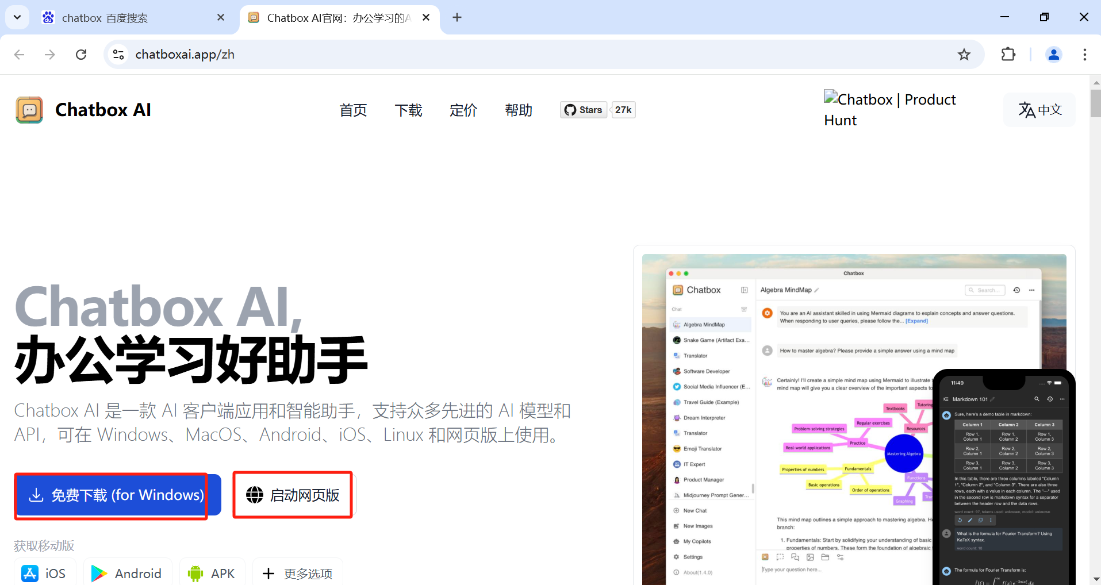Viewport: 1101px width, 585px height.
Task: Click the Chatbox AI site title
Action: (103, 110)
